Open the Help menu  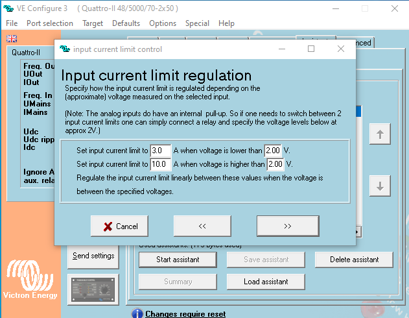(226, 23)
